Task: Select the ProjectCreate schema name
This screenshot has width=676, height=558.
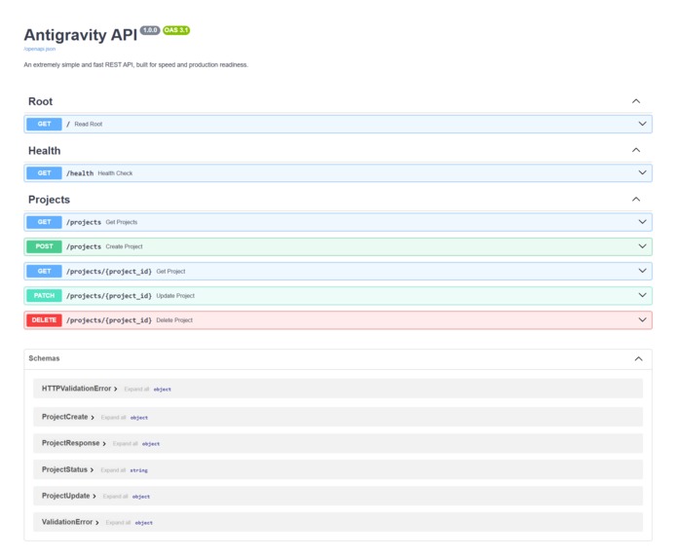Action: click(64, 417)
